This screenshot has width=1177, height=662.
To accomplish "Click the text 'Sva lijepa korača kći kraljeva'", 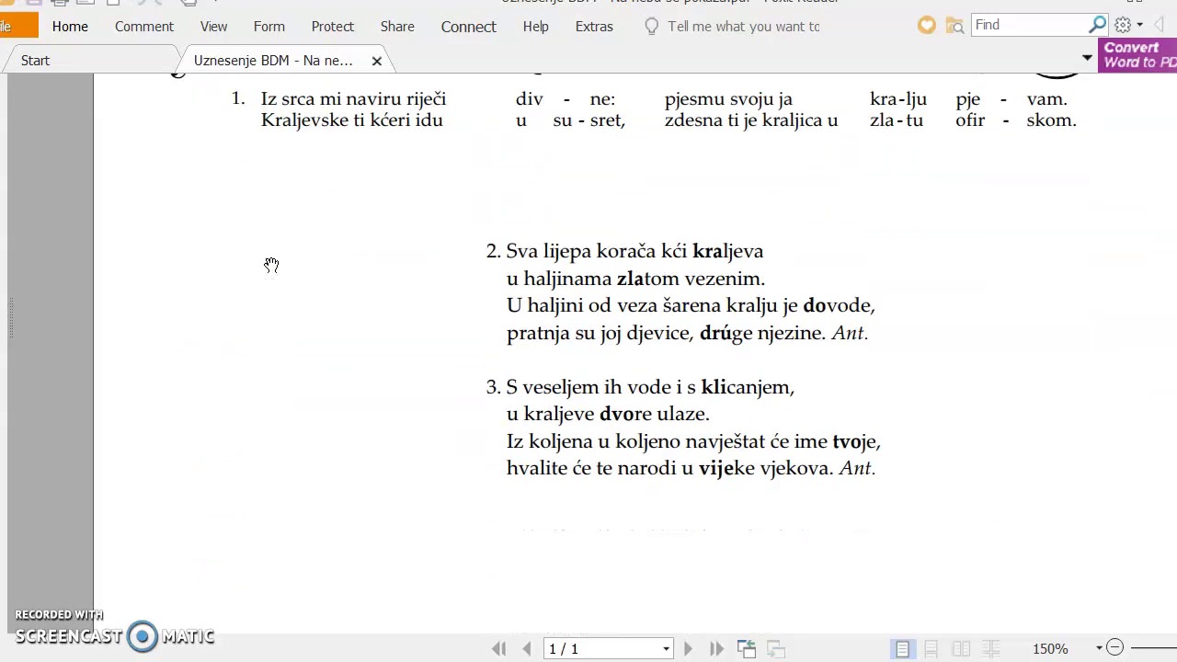I will (x=634, y=251).
